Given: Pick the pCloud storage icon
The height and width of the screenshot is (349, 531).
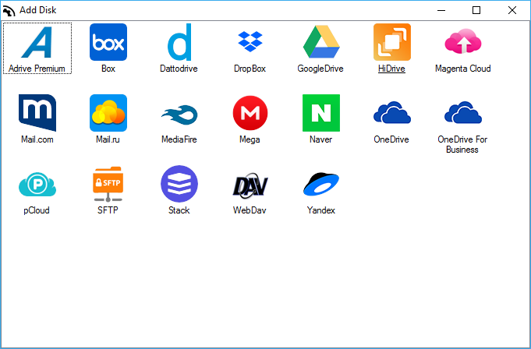Looking at the screenshot, I should [x=37, y=184].
